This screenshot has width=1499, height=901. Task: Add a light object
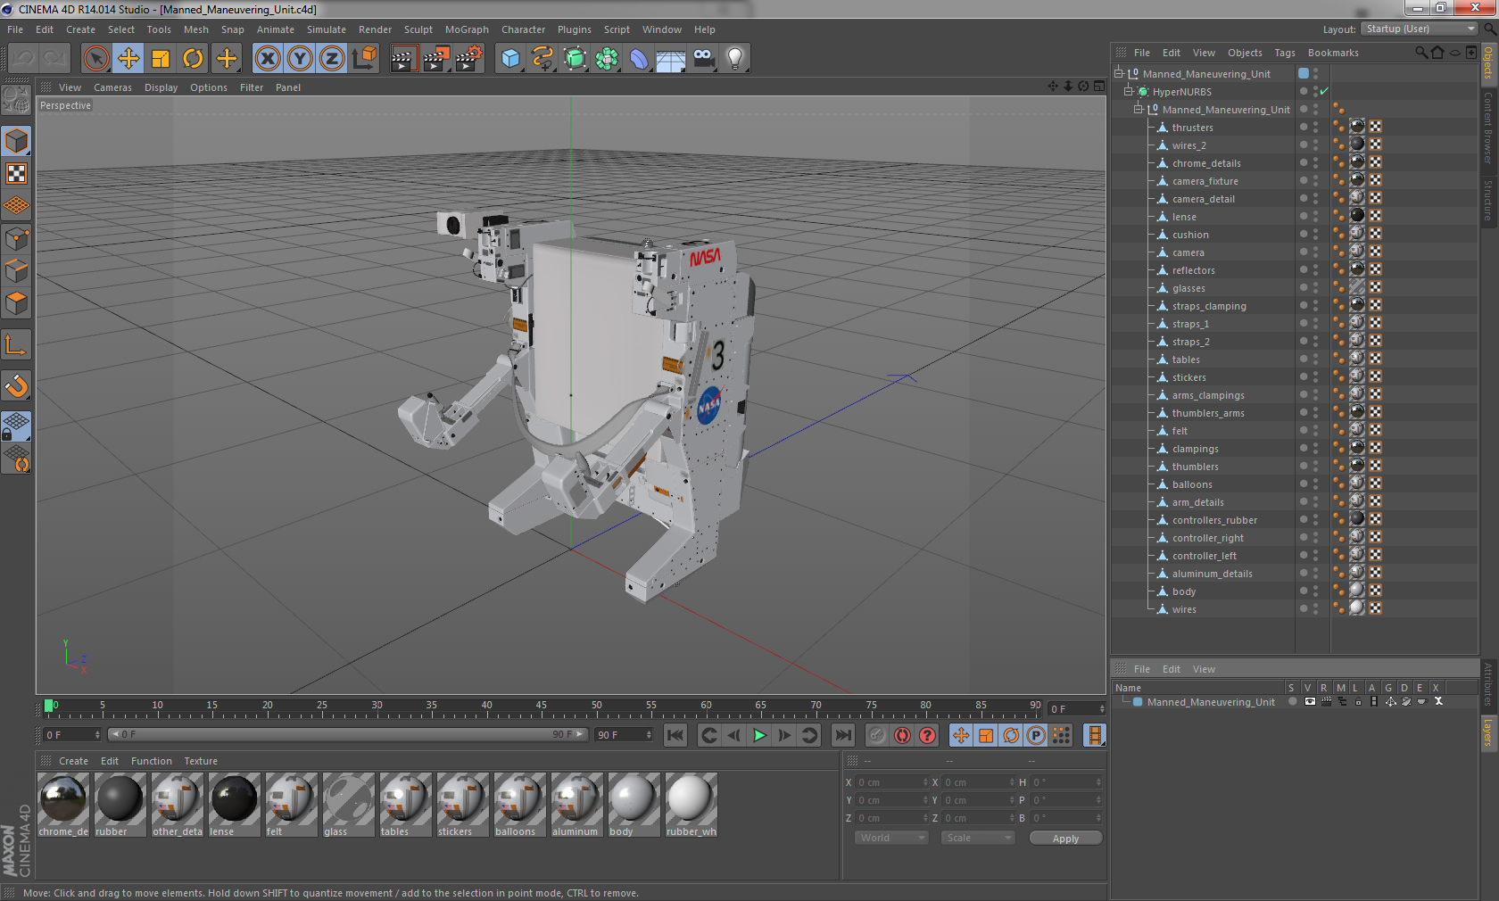(735, 59)
